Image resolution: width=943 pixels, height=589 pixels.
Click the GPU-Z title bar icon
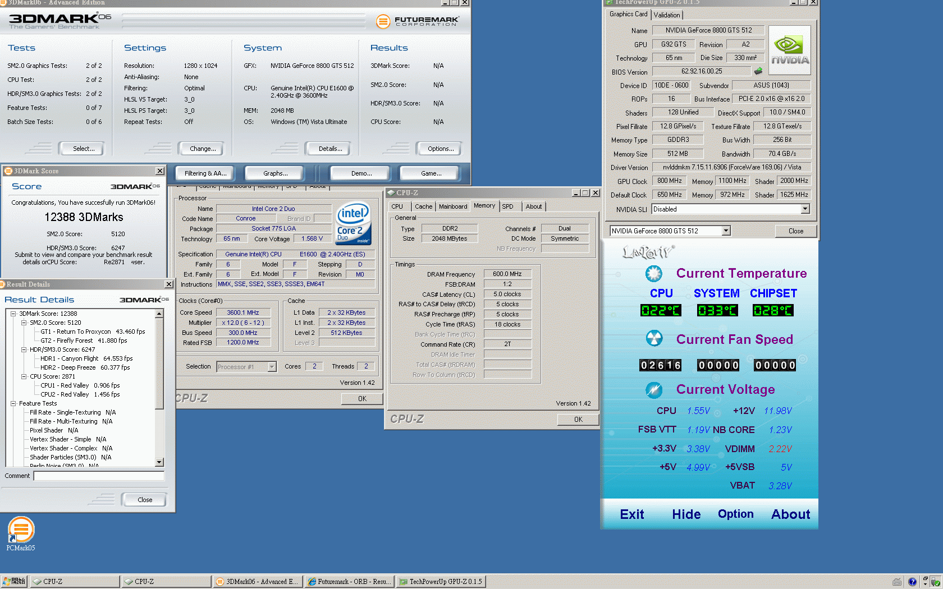coord(608,2)
